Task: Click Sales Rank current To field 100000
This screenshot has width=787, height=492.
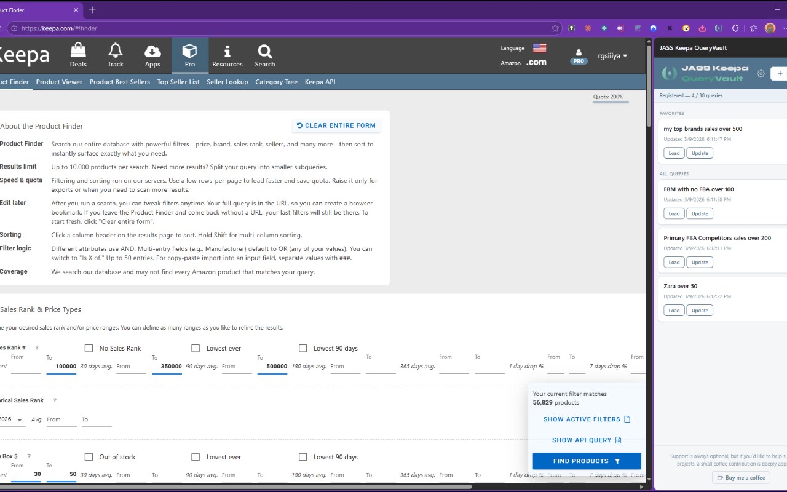Action: tap(61, 367)
